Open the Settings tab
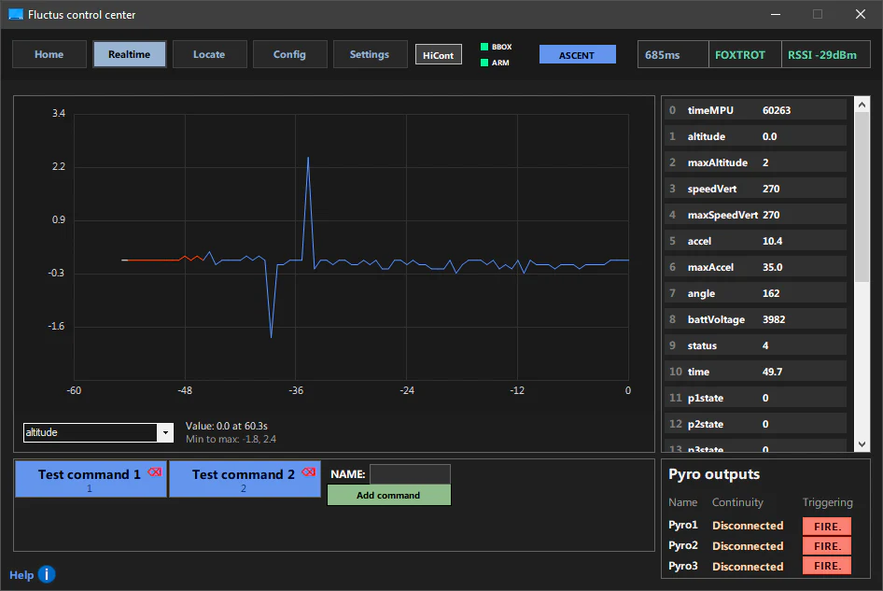 click(x=370, y=54)
